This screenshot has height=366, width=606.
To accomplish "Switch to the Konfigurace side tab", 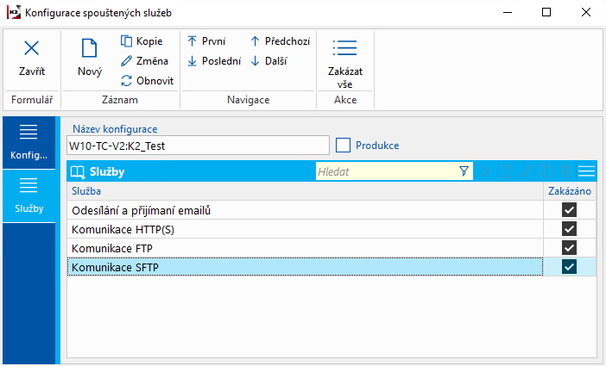I will 29,143.
